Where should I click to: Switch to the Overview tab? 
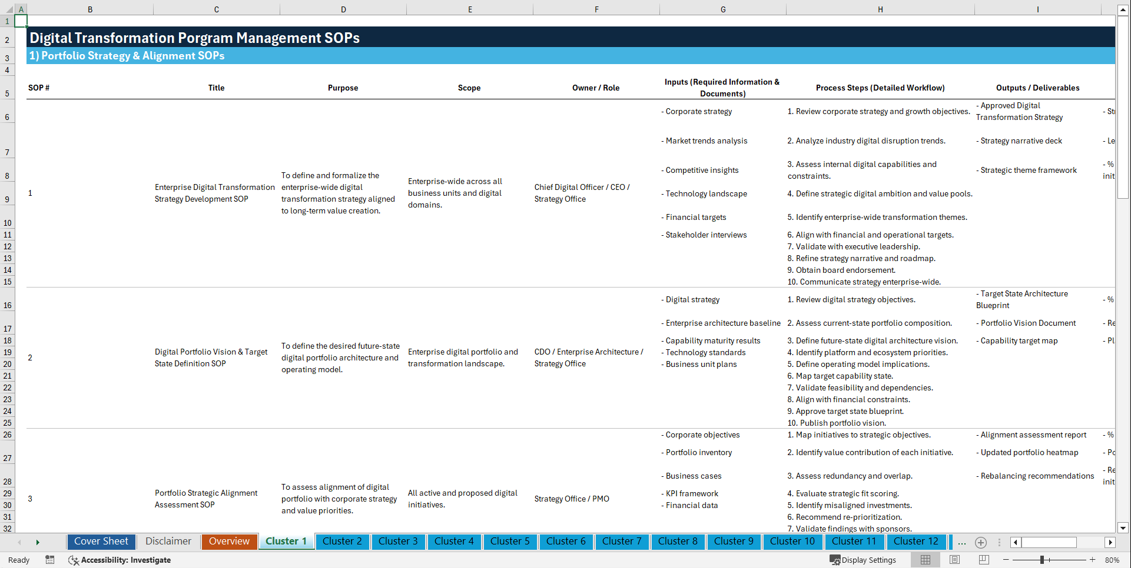click(x=229, y=541)
